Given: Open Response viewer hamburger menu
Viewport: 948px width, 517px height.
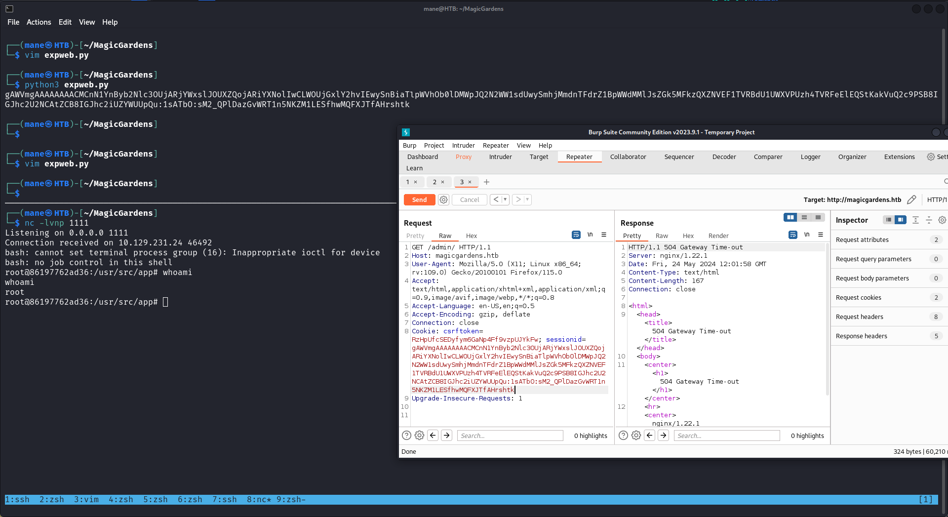Looking at the screenshot, I should (x=821, y=235).
